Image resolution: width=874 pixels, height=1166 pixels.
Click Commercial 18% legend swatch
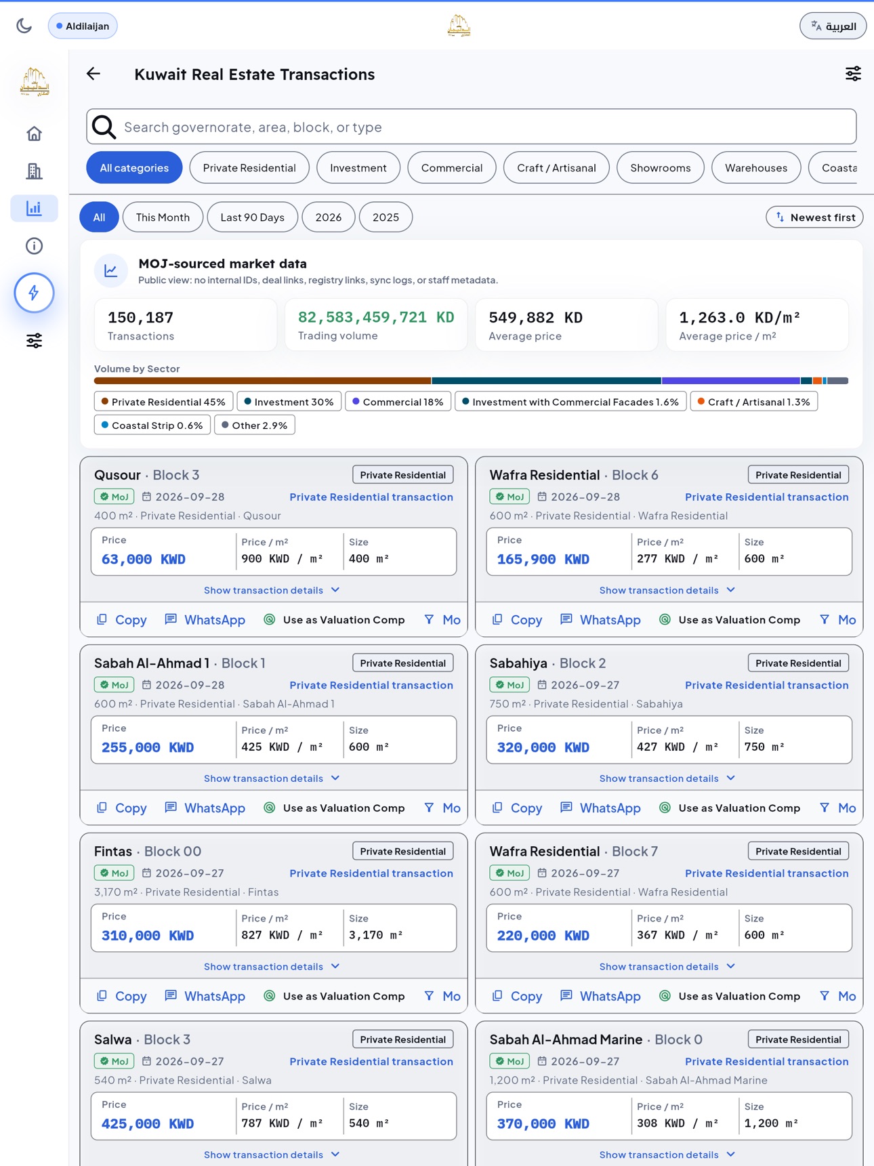coord(398,402)
